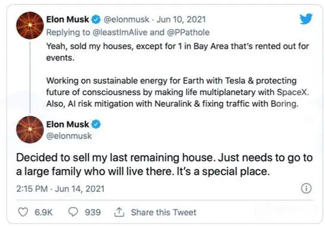Screen dimensions: 325x227
Task: Like the tweet with heart icon
Action: click(23, 212)
